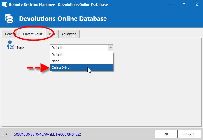This screenshot has width=203, height=140.
Task: Go to the Advanced tab
Action: [x=69, y=34]
